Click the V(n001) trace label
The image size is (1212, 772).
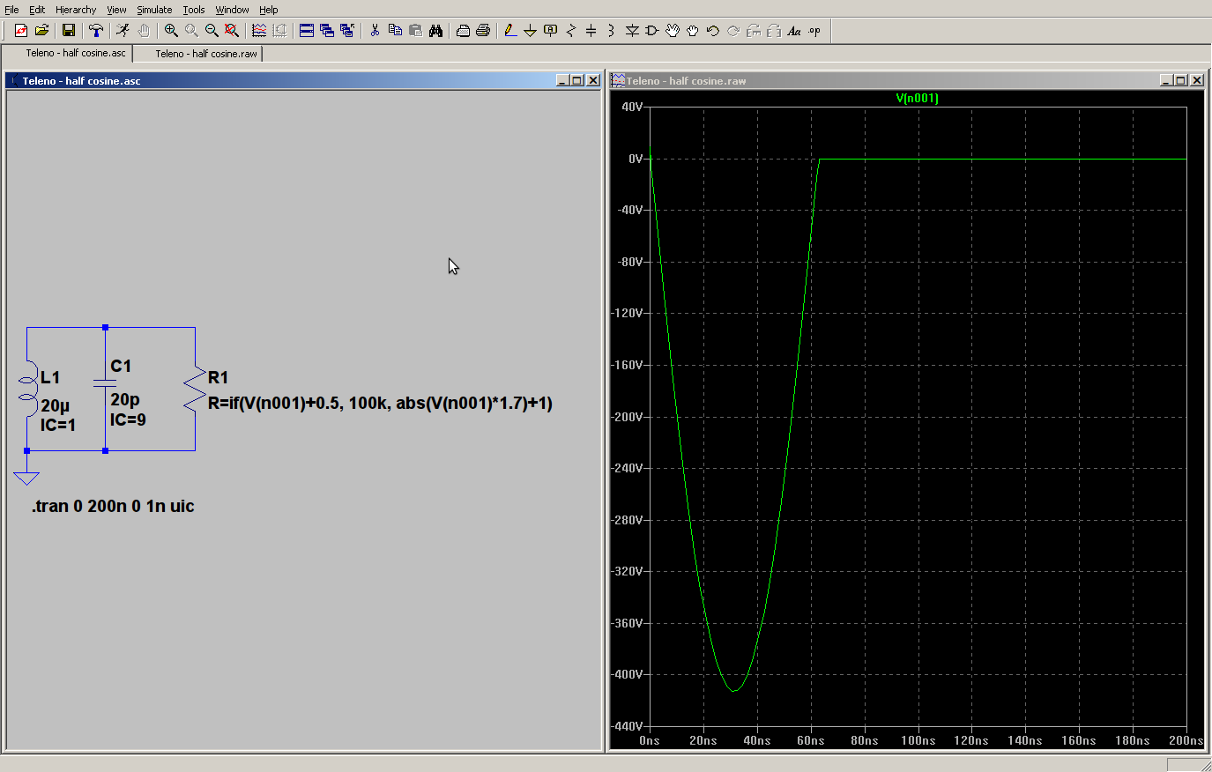[x=917, y=99]
